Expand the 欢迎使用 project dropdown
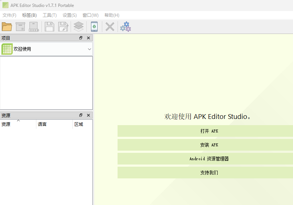 [90, 49]
